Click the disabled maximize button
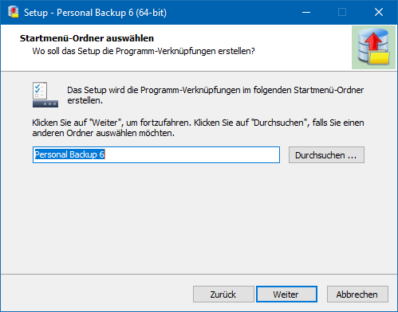Viewport: 398px width, 312px height. [342, 12]
